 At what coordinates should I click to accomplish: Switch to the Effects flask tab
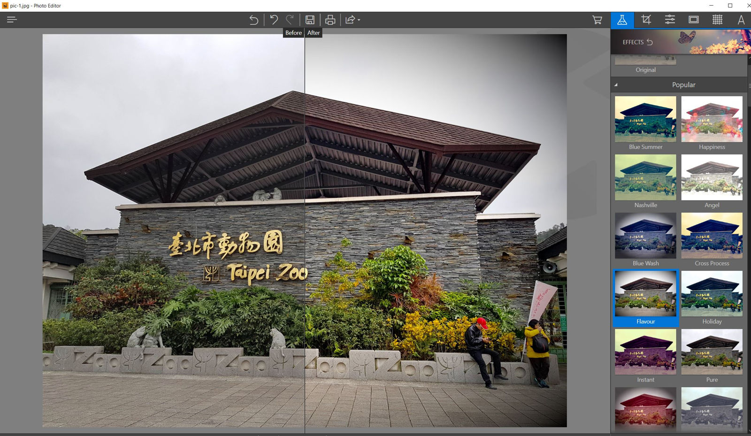[622, 20]
